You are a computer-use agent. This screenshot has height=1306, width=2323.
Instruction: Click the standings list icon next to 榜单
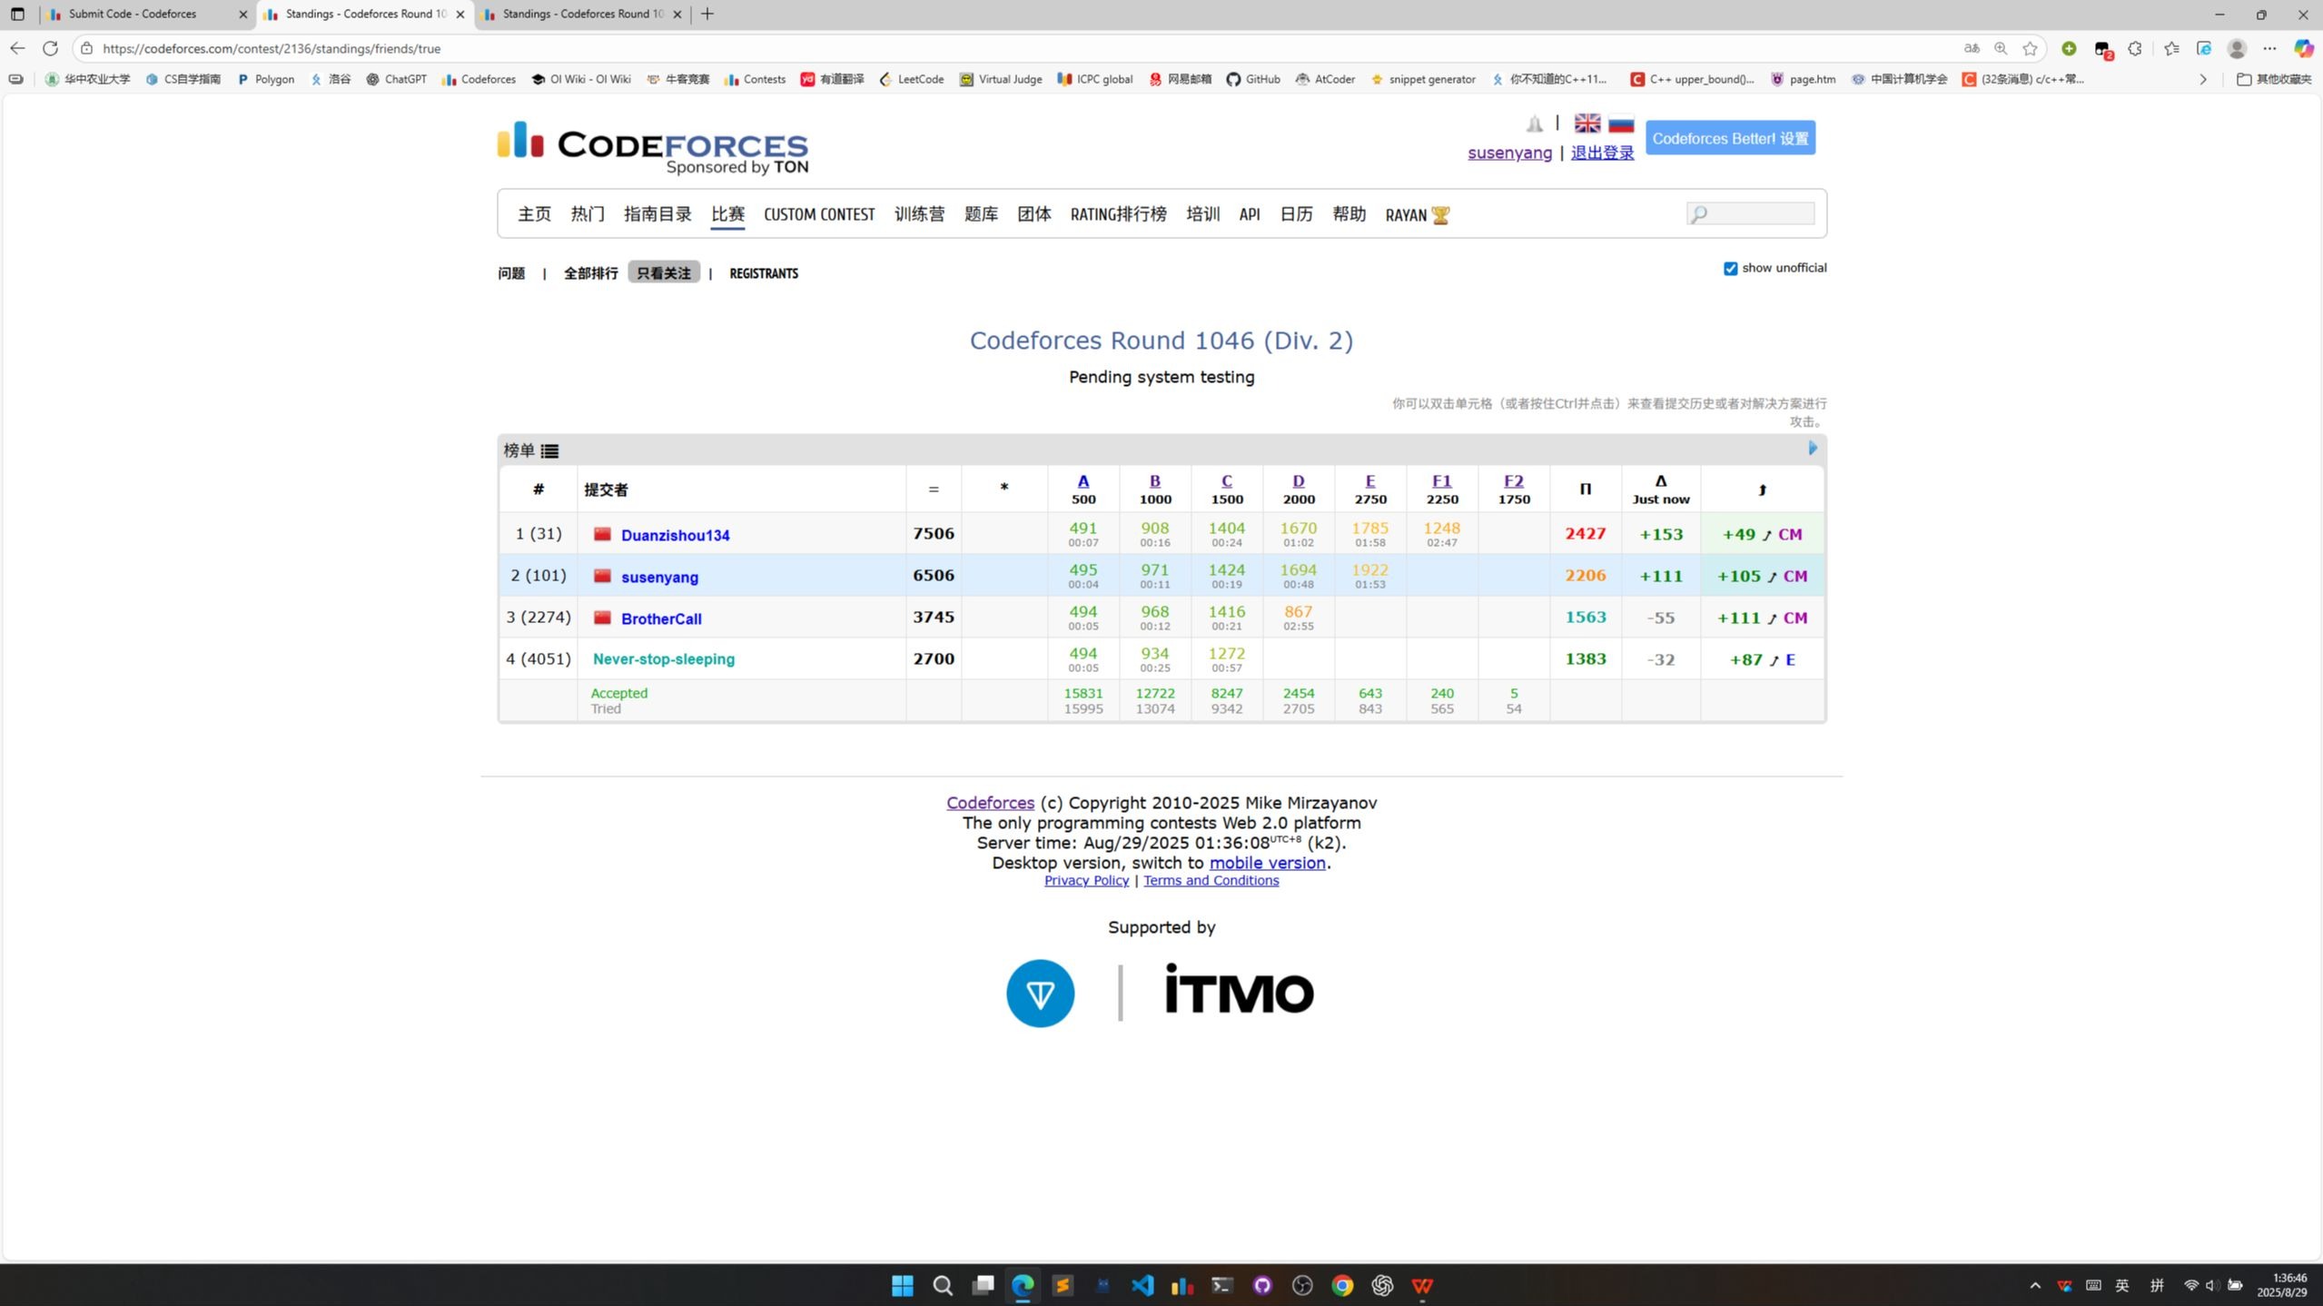[549, 450]
